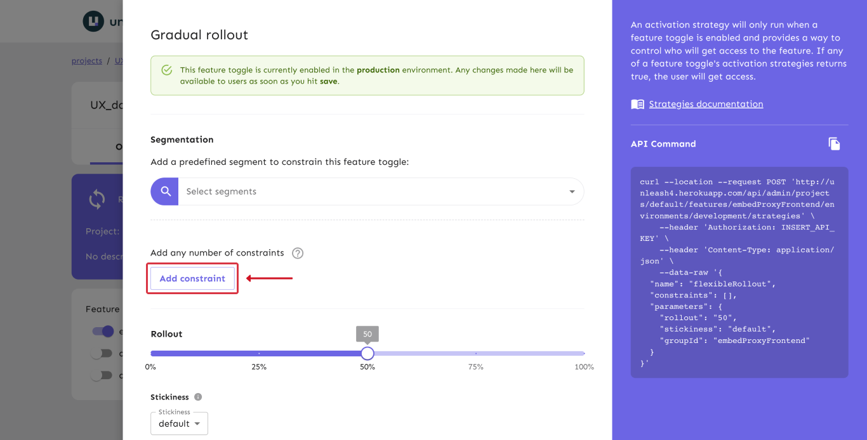The height and width of the screenshot is (440, 867).
Task: Toggle the second environment switch
Action: pos(102,353)
